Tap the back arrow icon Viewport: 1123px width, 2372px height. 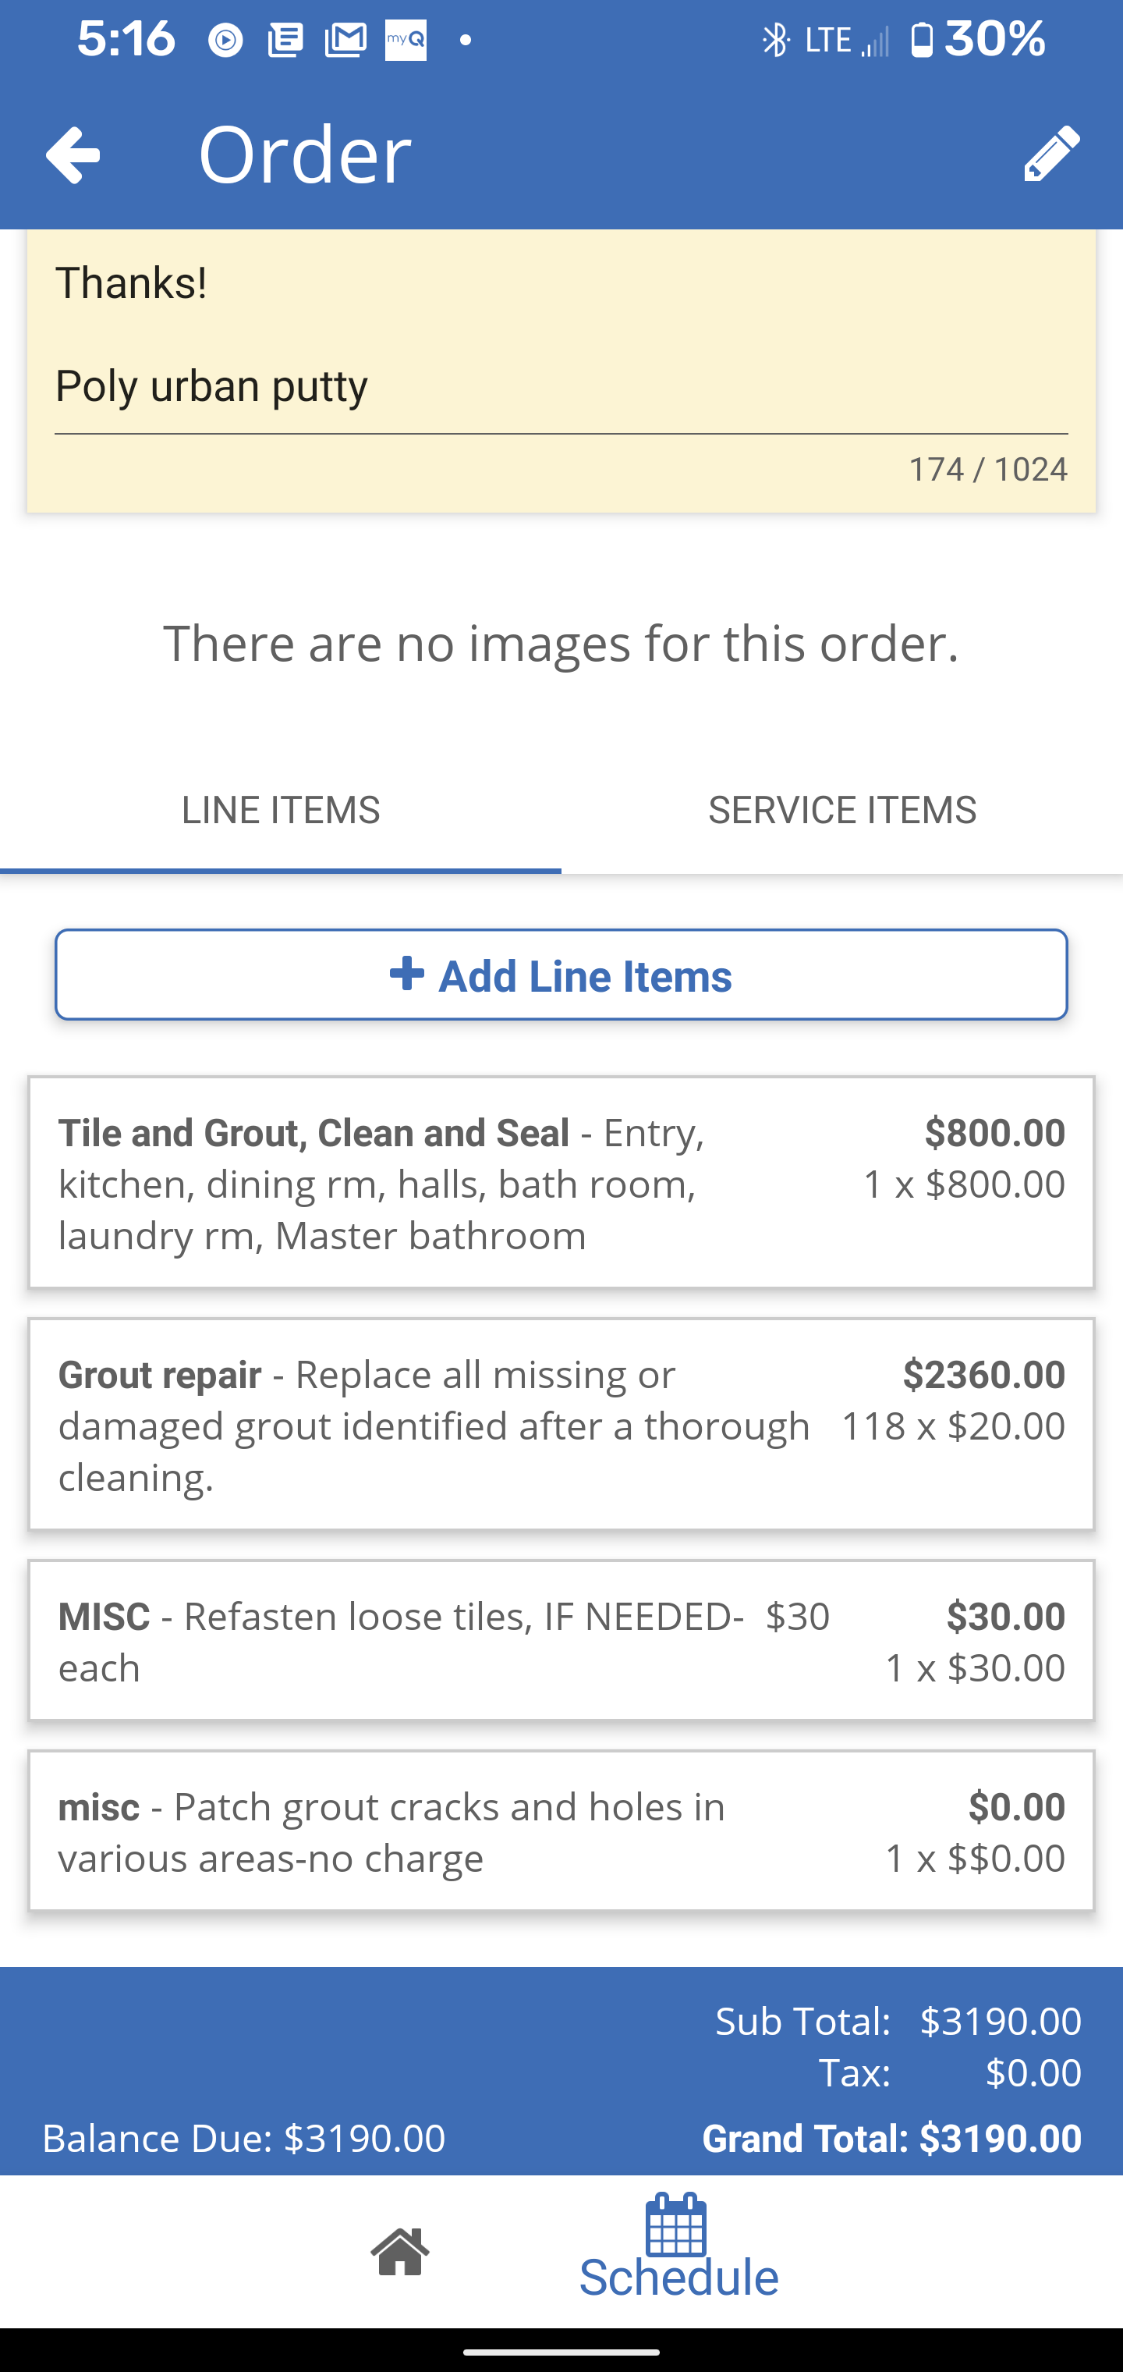pos(73,154)
